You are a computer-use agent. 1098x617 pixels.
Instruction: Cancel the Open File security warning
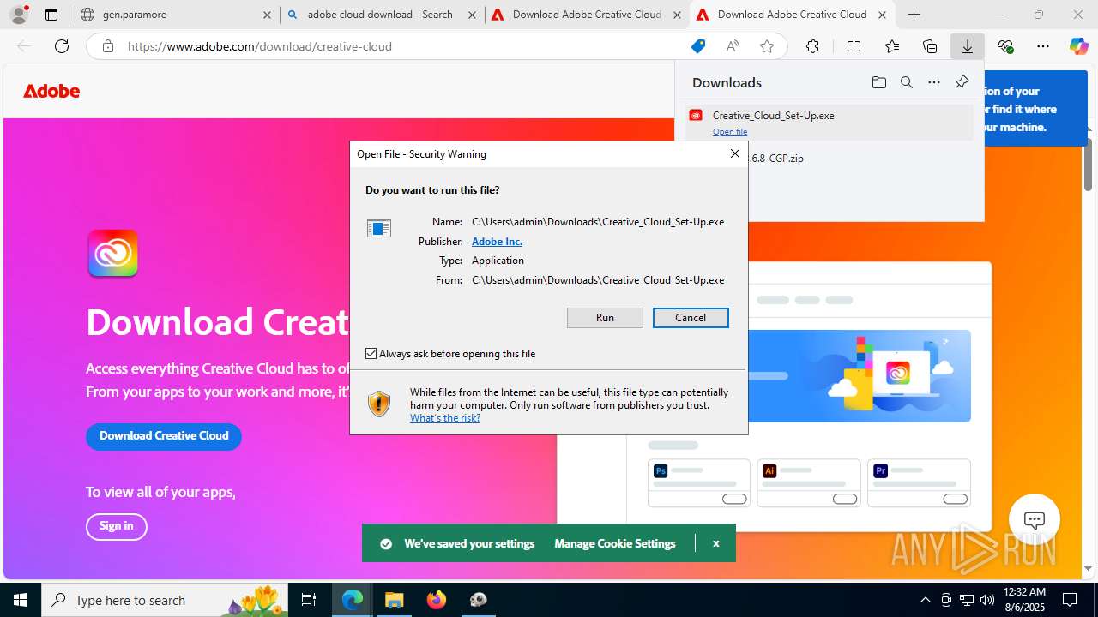(691, 318)
